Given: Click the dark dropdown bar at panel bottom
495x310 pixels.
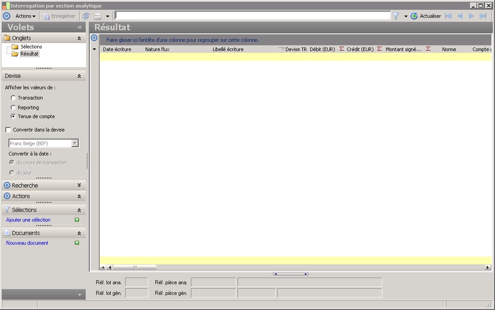Looking at the screenshot, I should [44, 294].
